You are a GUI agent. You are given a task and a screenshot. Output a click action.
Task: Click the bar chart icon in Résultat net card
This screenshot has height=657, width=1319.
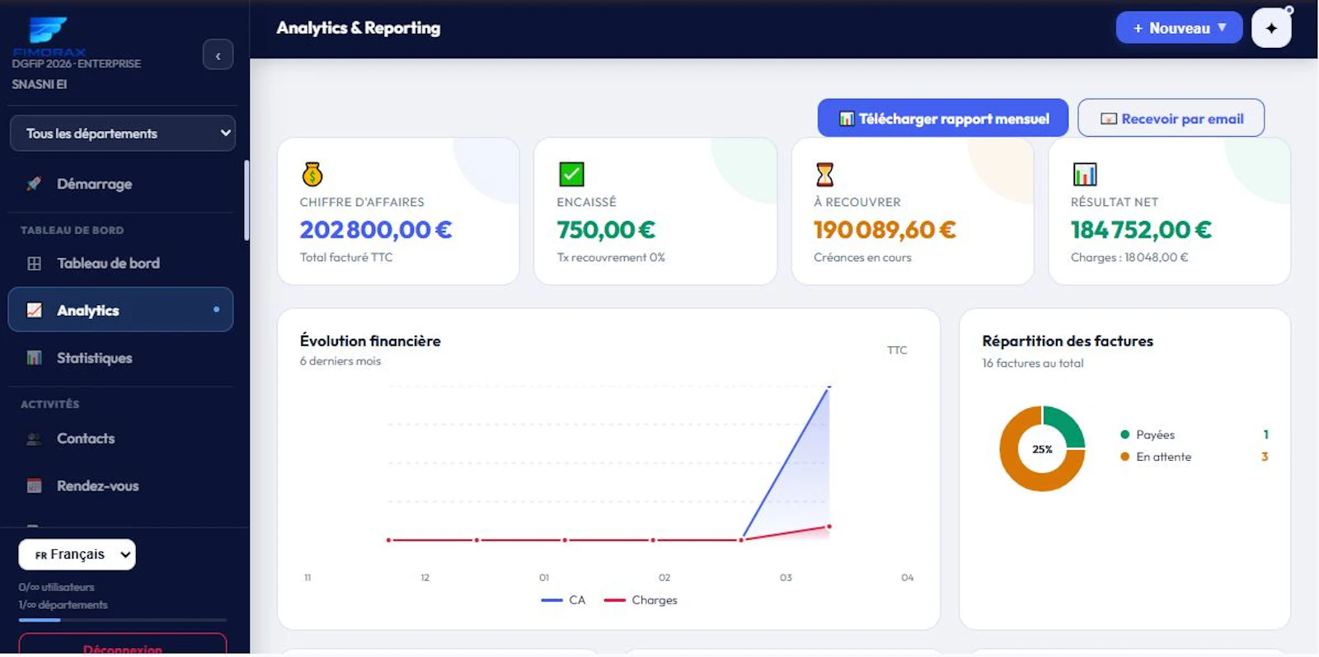click(1085, 174)
